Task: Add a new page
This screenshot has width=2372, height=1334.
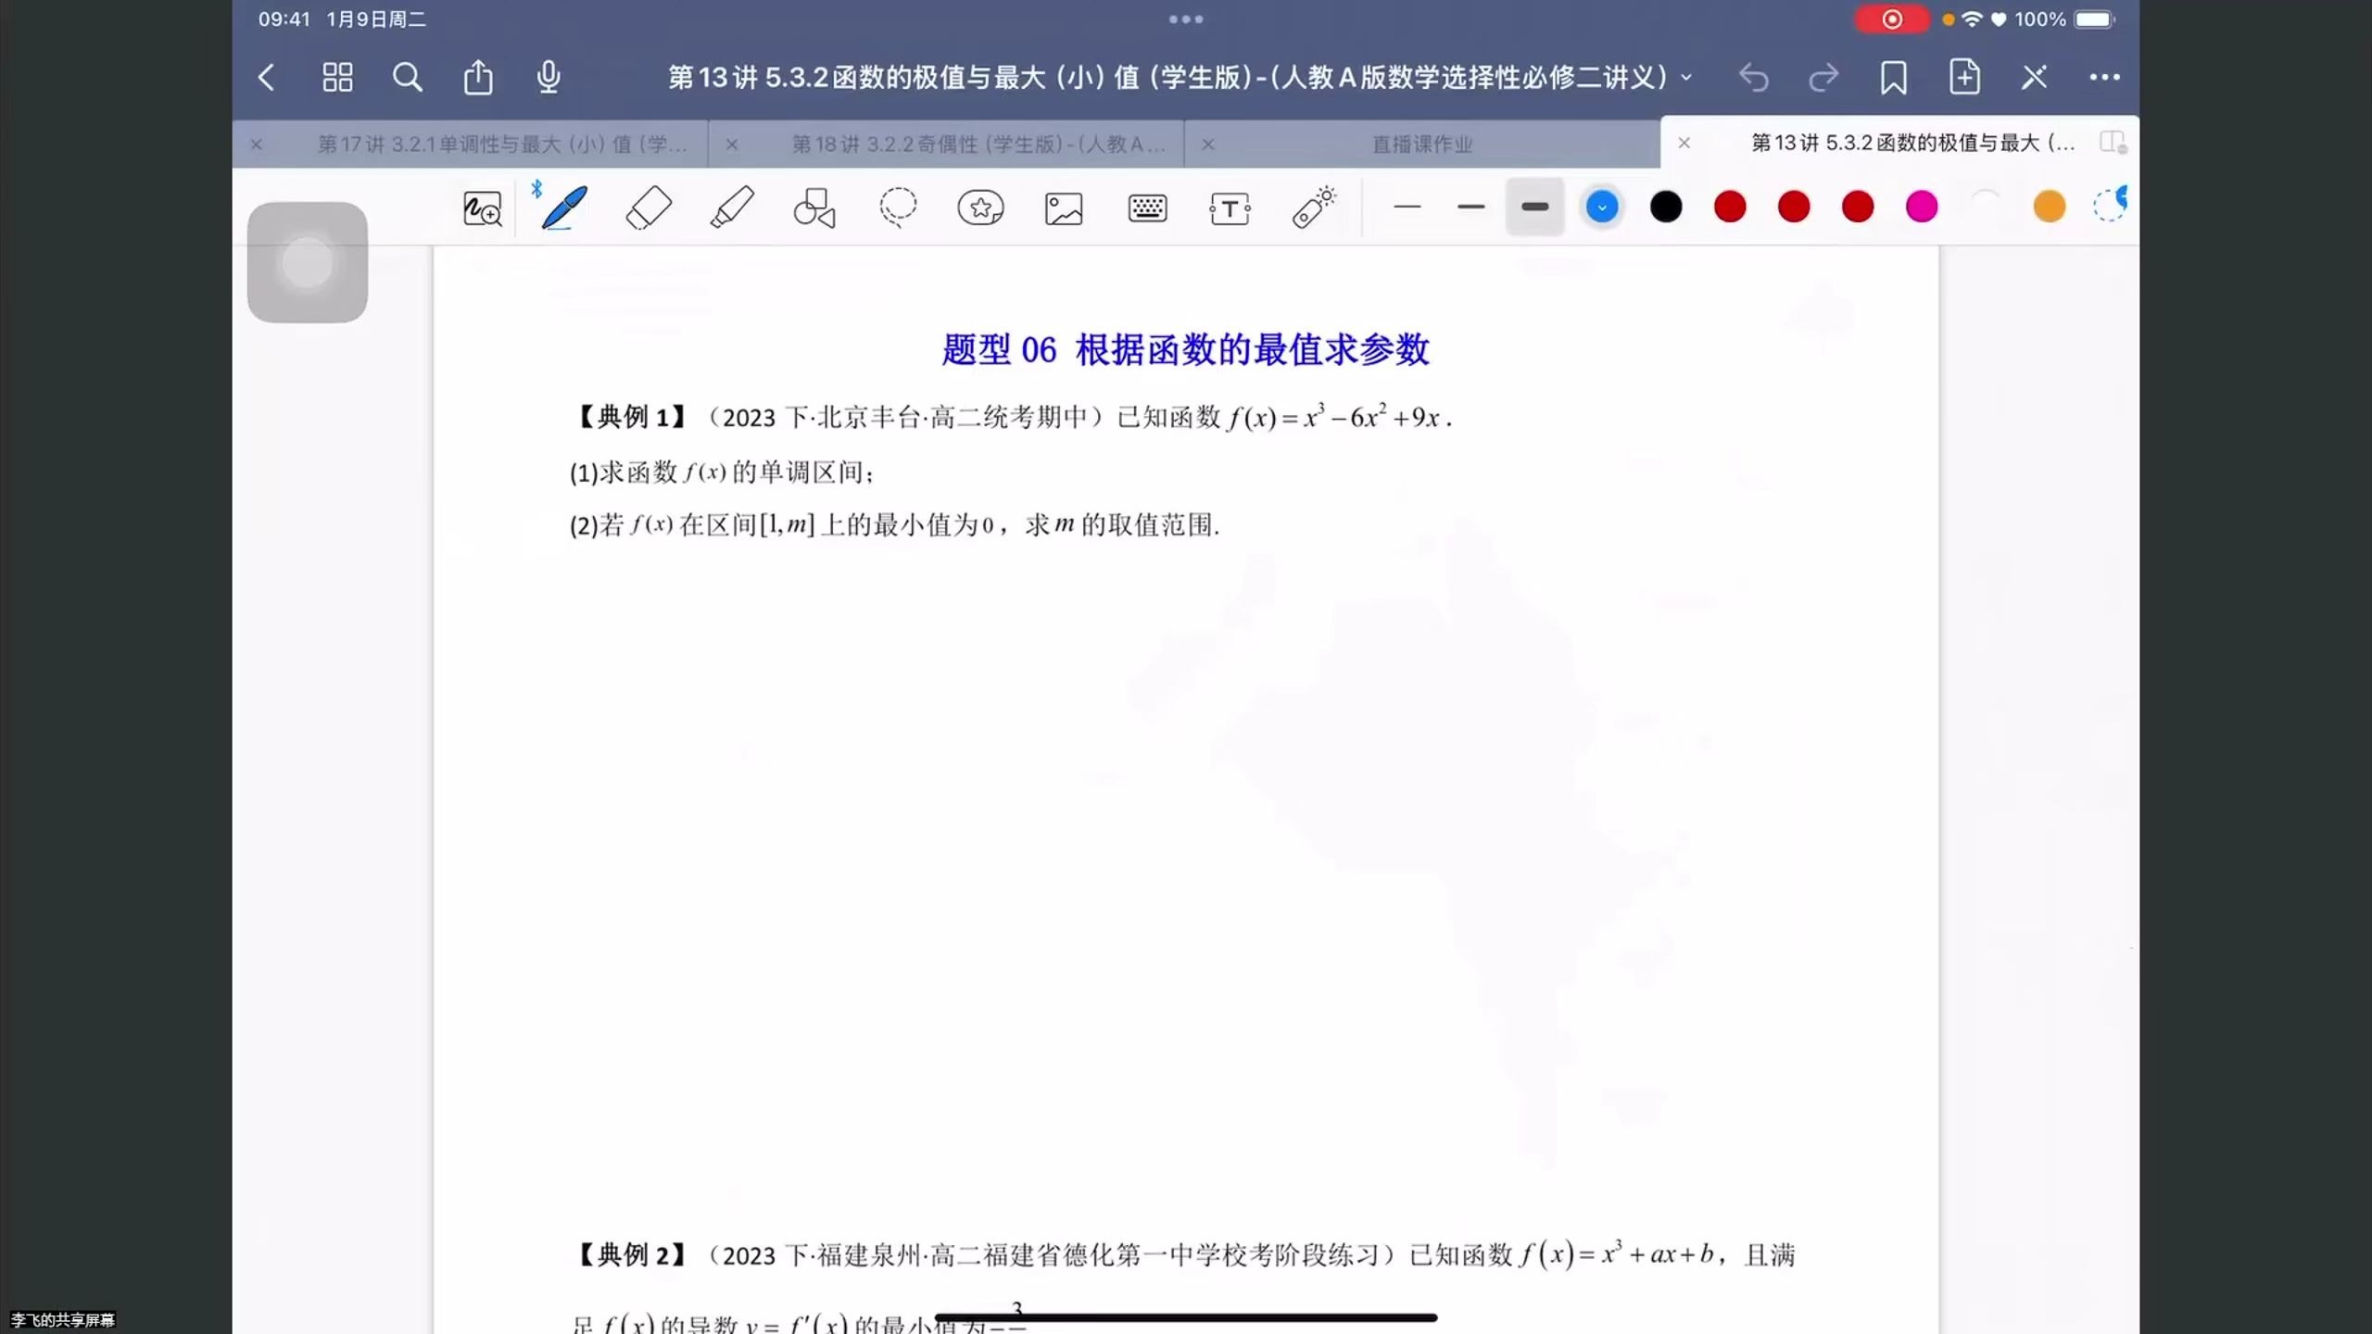Action: [x=1964, y=77]
